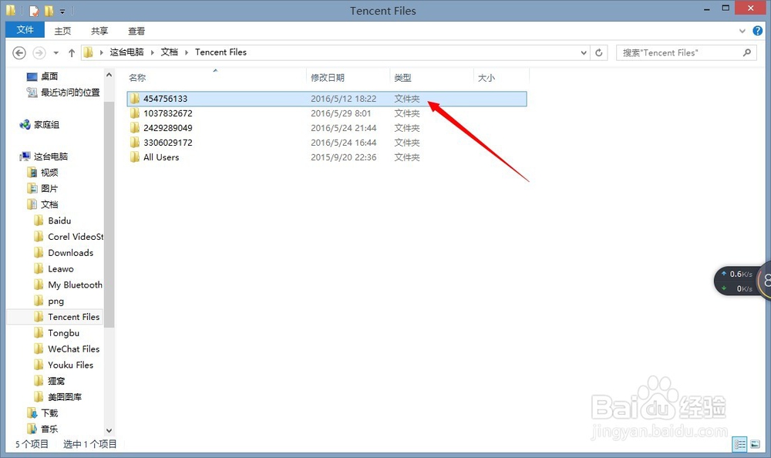This screenshot has width=771, height=458.
Task: Open 下载 in the navigation tree
Action: click(x=49, y=413)
